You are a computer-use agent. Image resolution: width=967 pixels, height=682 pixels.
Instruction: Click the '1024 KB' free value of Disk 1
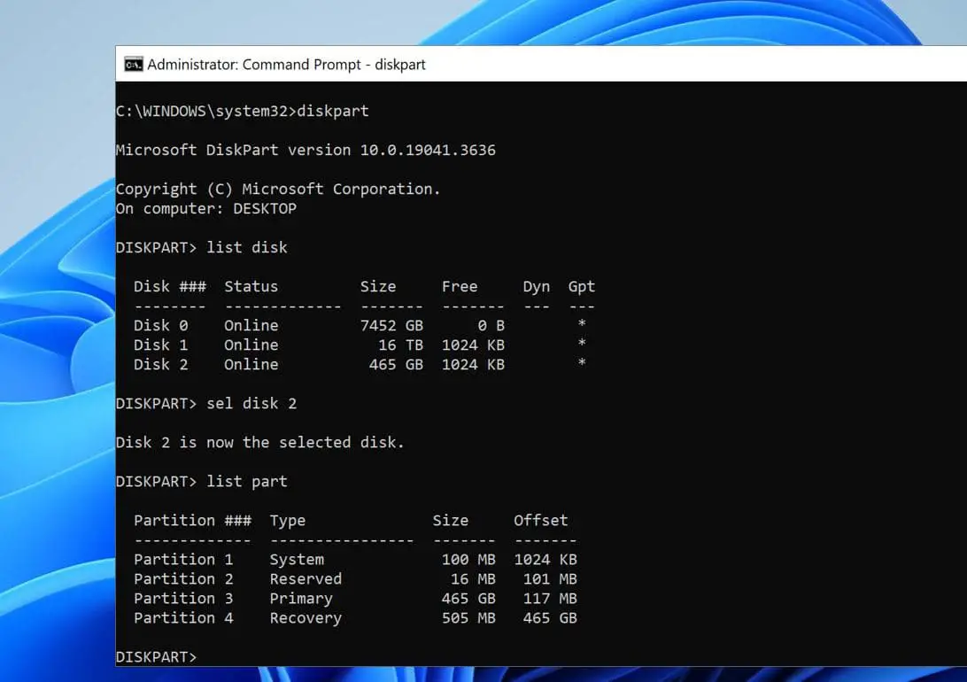(x=473, y=345)
